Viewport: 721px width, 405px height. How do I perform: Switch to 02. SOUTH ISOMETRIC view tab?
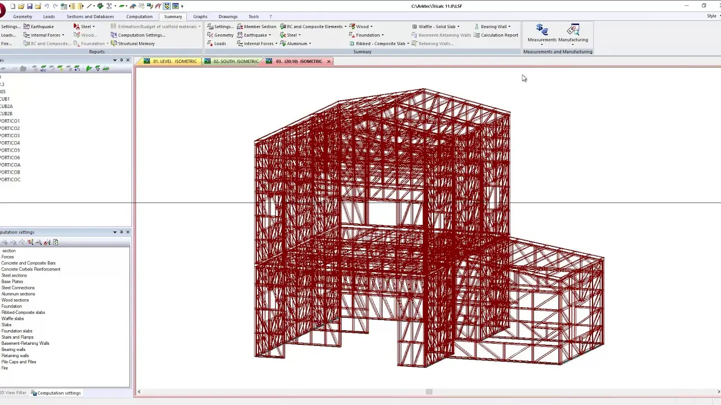coord(232,61)
